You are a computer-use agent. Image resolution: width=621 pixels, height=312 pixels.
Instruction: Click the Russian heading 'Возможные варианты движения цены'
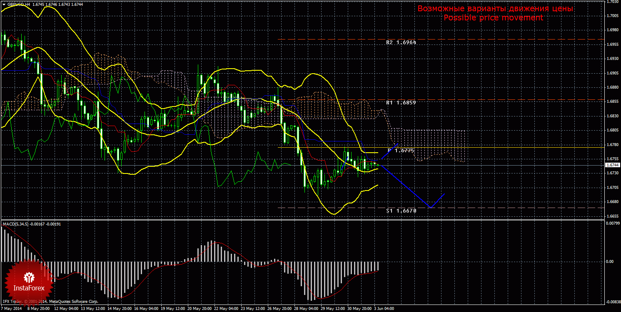pyautogui.click(x=495, y=9)
